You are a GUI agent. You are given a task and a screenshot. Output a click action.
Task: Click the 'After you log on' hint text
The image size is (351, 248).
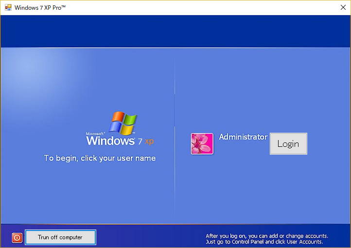coord(267,236)
